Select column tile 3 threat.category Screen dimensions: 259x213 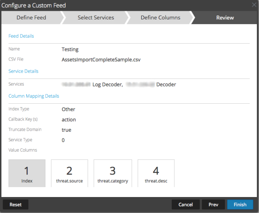point(112,173)
